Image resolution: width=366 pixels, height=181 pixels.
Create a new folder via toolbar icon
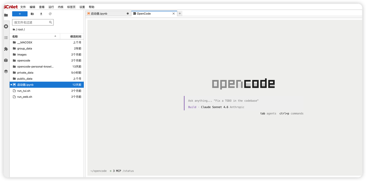click(x=32, y=14)
